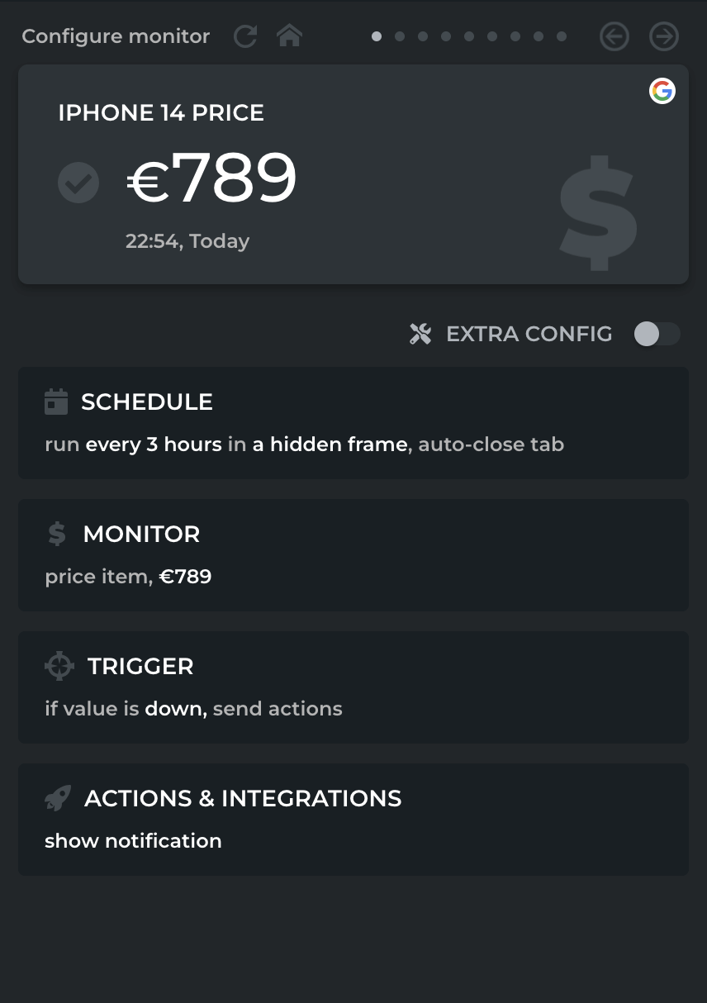The height and width of the screenshot is (1003, 707).
Task: Select the last pagination dot
Action: 562,36
